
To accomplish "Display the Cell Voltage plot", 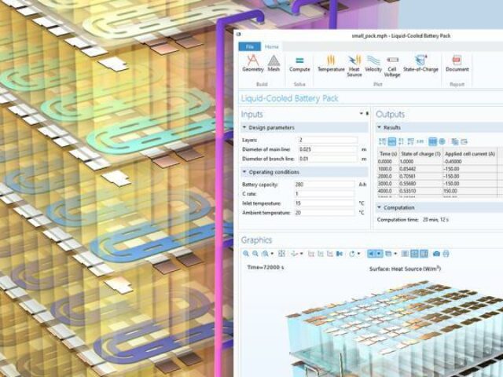I will pyautogui.click(x=392, y=66).
